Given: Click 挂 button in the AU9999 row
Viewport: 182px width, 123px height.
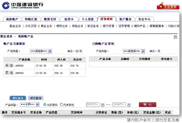Looking at the screenshot, I should click(x=11, y=73).
